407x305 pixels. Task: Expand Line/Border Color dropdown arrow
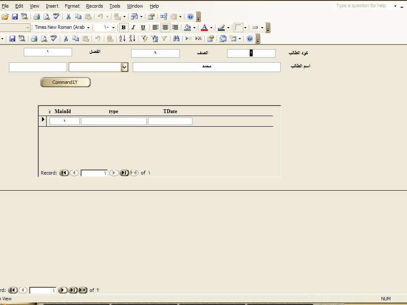[228, 28]
